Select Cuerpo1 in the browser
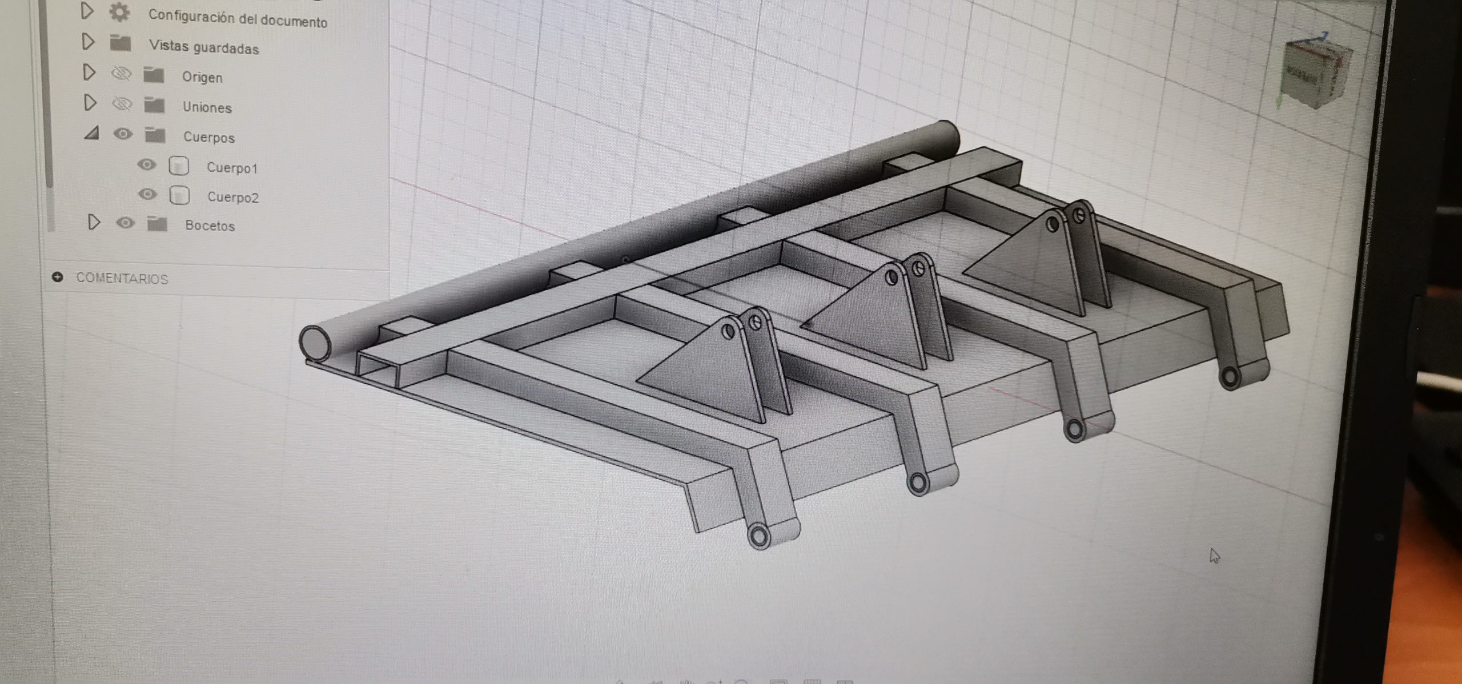 (232, 168)
